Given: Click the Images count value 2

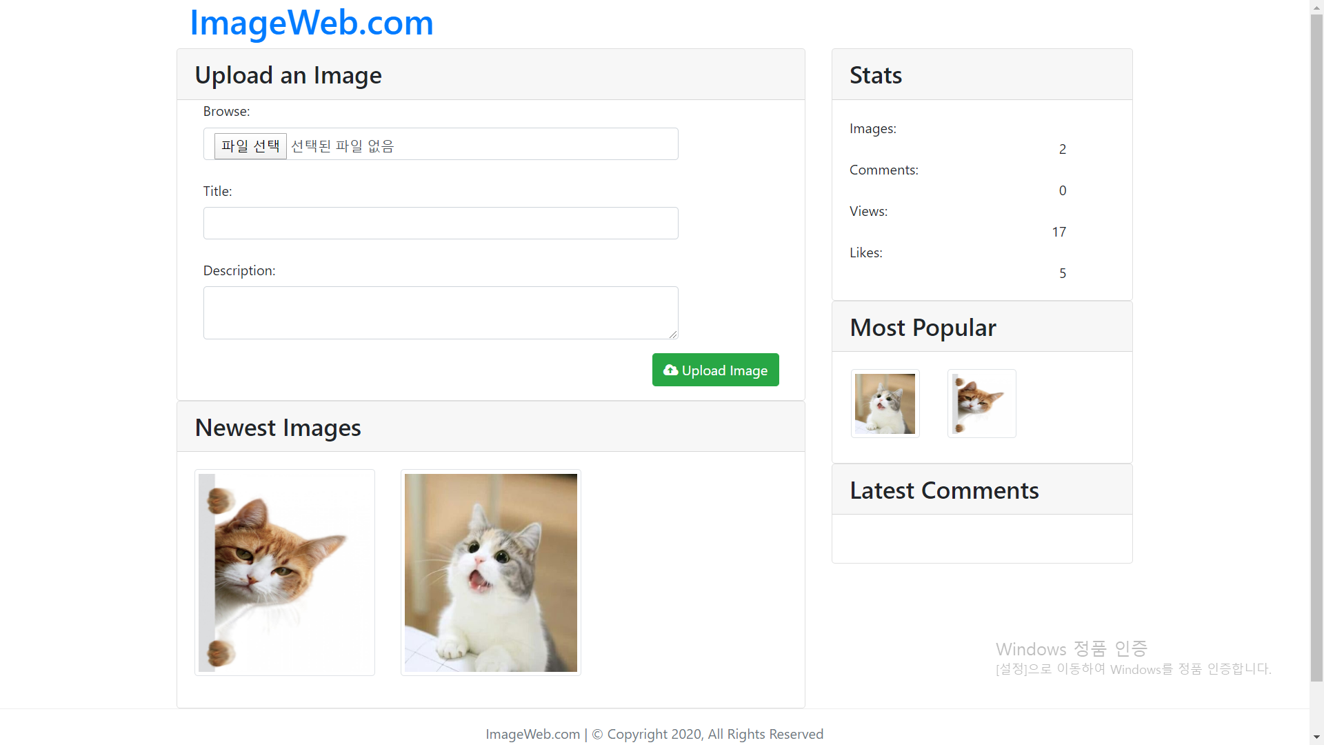Looking at the screenshot, I should pos(1063,149).
